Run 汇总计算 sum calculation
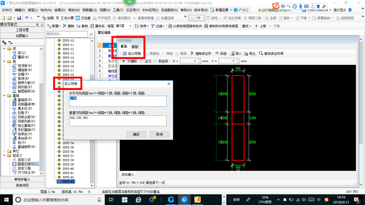Viewport: 365px width, 205px height. click(65, 18)
